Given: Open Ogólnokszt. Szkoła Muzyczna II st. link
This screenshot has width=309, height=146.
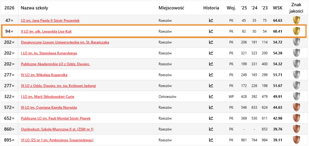Looking at the screenshot, I should point(57,129).
